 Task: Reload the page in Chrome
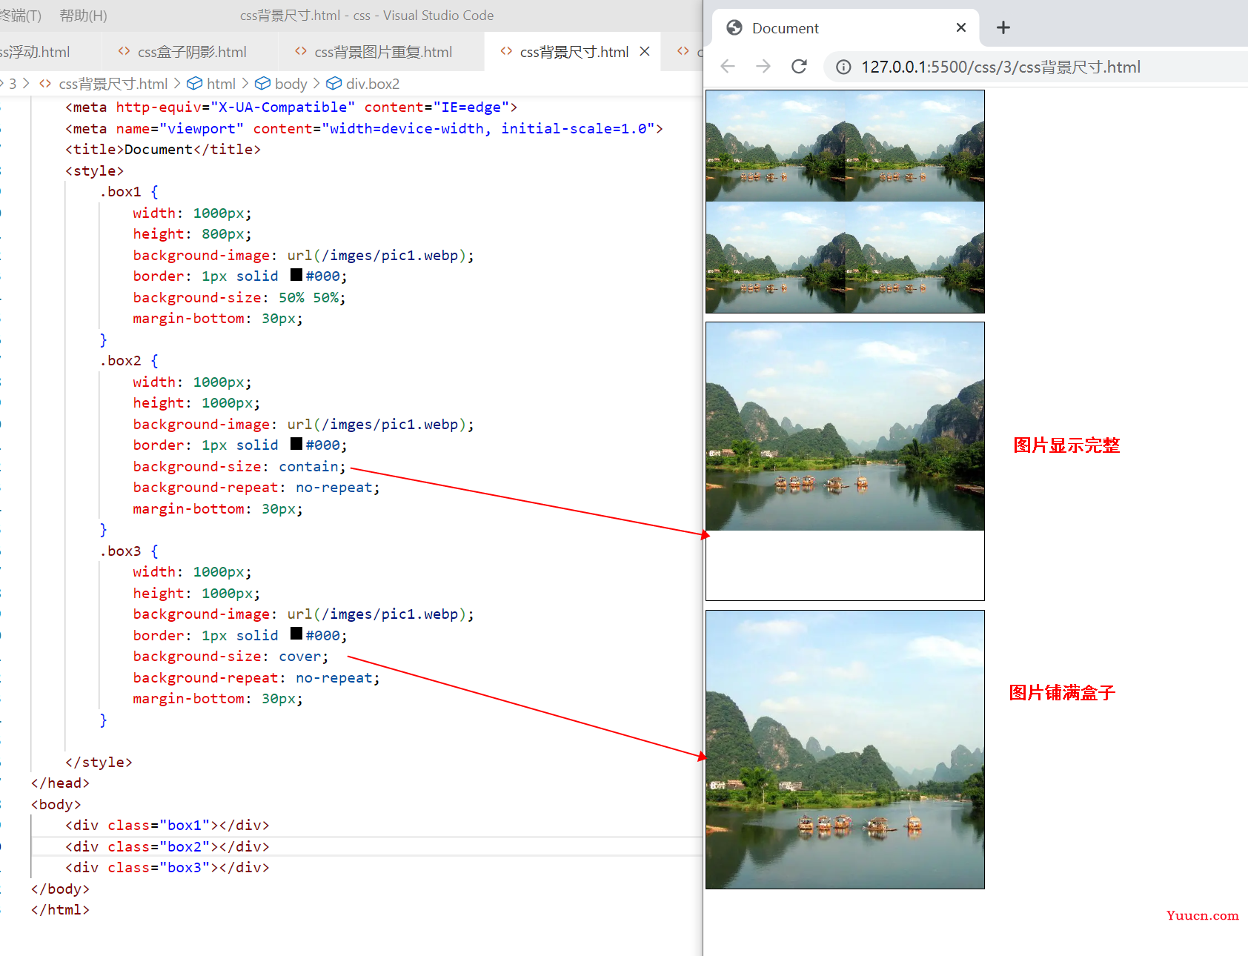(x=799, y=67)
